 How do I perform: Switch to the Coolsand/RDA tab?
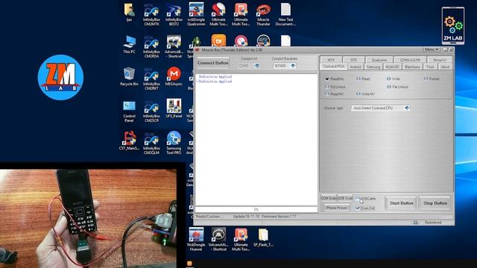pyautogui.click(x=334, y=66)
